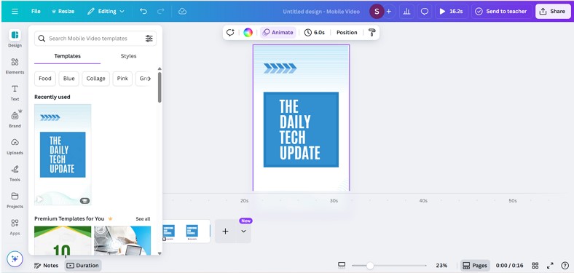Open the Design sidebar panel
574x273 pixels.
pyautogui.click(x=15, y=39)
